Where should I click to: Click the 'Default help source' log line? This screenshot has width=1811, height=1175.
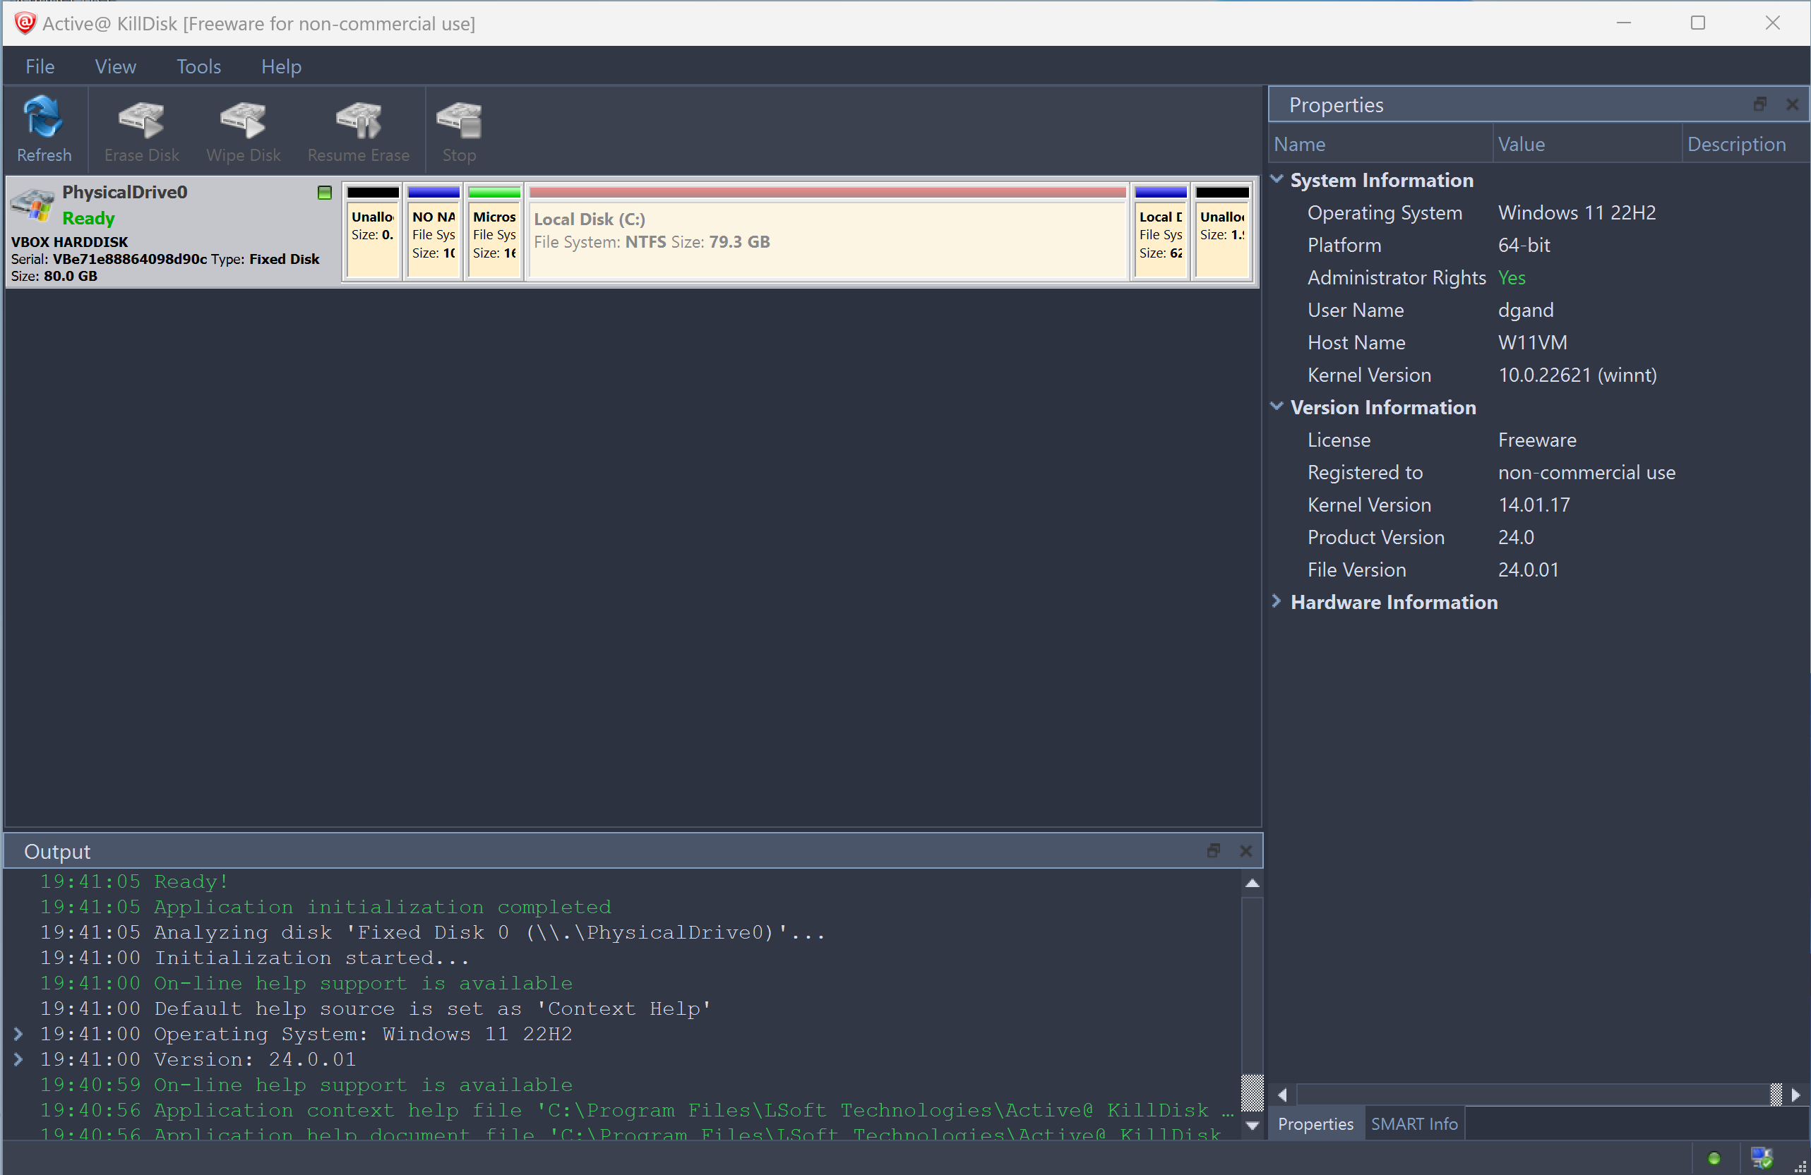(x=375, y=1008)
